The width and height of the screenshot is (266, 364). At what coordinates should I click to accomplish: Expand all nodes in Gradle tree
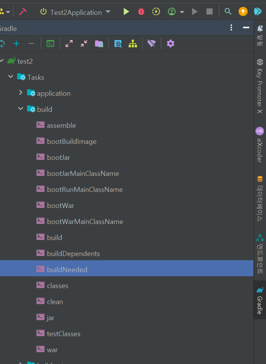coord(69,43)
